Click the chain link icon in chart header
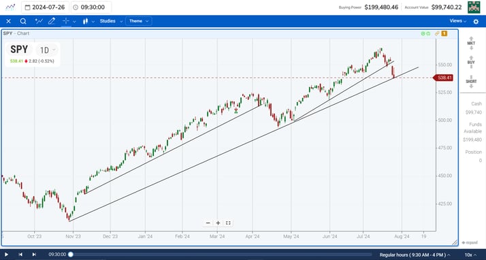486x260 pixels. [x=438, y=33]
